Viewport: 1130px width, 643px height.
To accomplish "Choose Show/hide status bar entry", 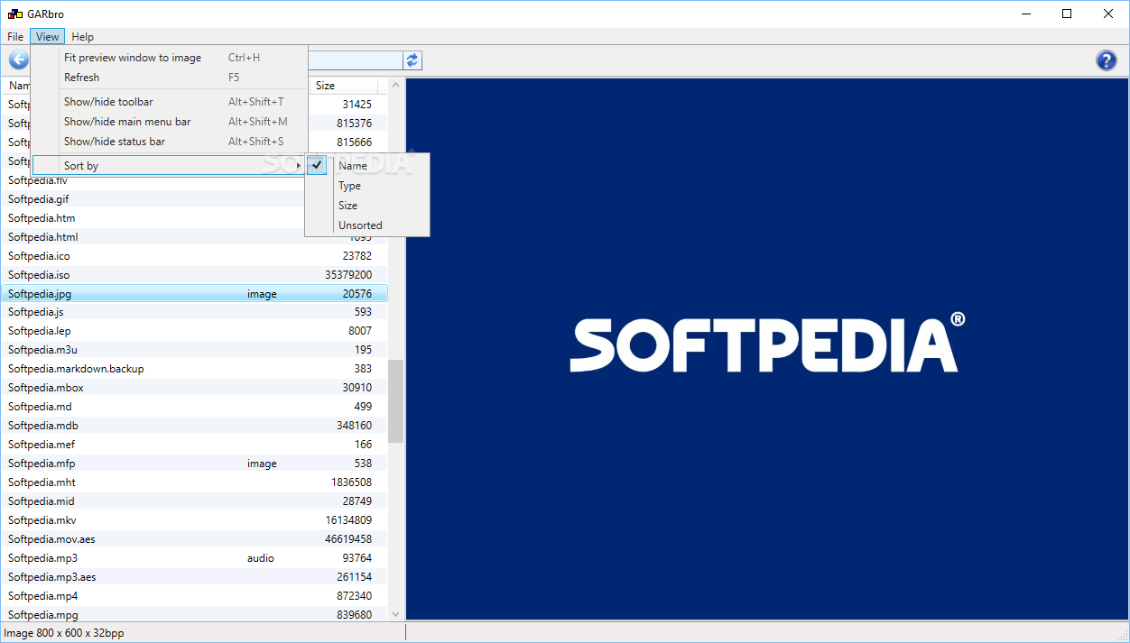I will click(x=170, y=142).
